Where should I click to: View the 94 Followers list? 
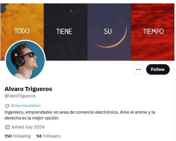pyautogui.click(x=48, y=136)
